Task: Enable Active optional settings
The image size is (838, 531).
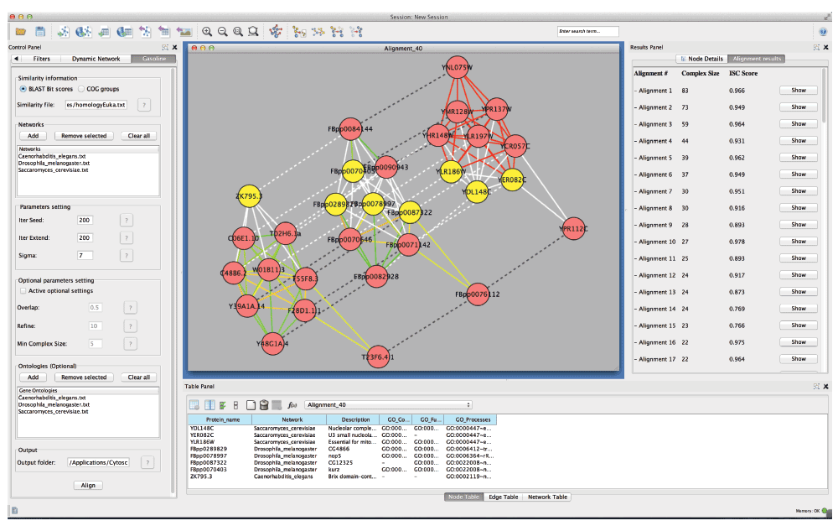Action: (23, 291)
